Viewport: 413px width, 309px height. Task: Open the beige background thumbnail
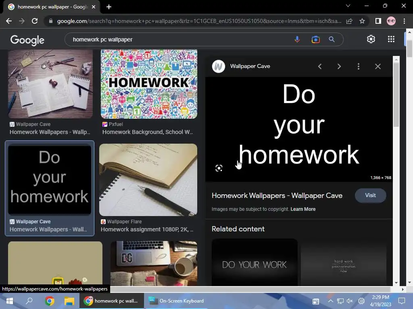click(x=55, y=263)
